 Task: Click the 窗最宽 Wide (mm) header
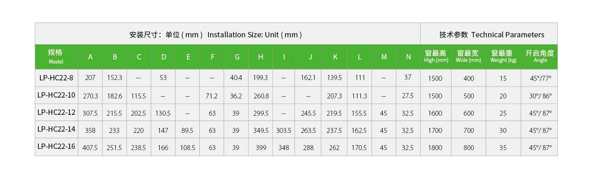[x=468, y=57]
